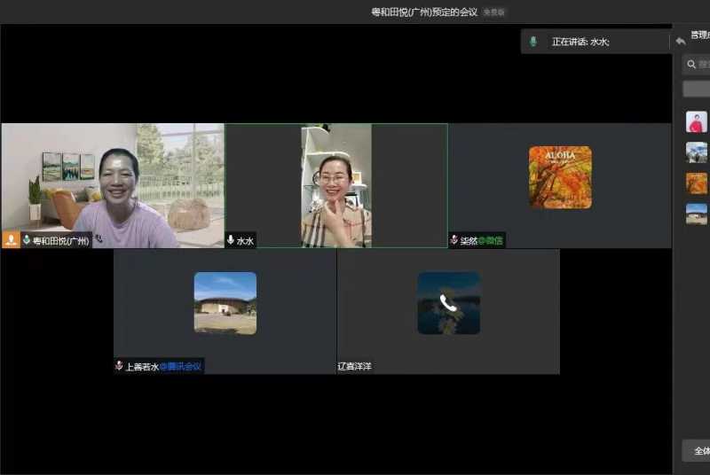Click the phone call icon on 辽宫洋洋's tile
710x475 pixels.
pos(448,303)
